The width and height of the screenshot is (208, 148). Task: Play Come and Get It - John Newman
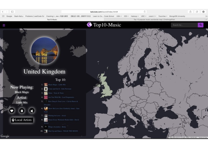point(60,89)
